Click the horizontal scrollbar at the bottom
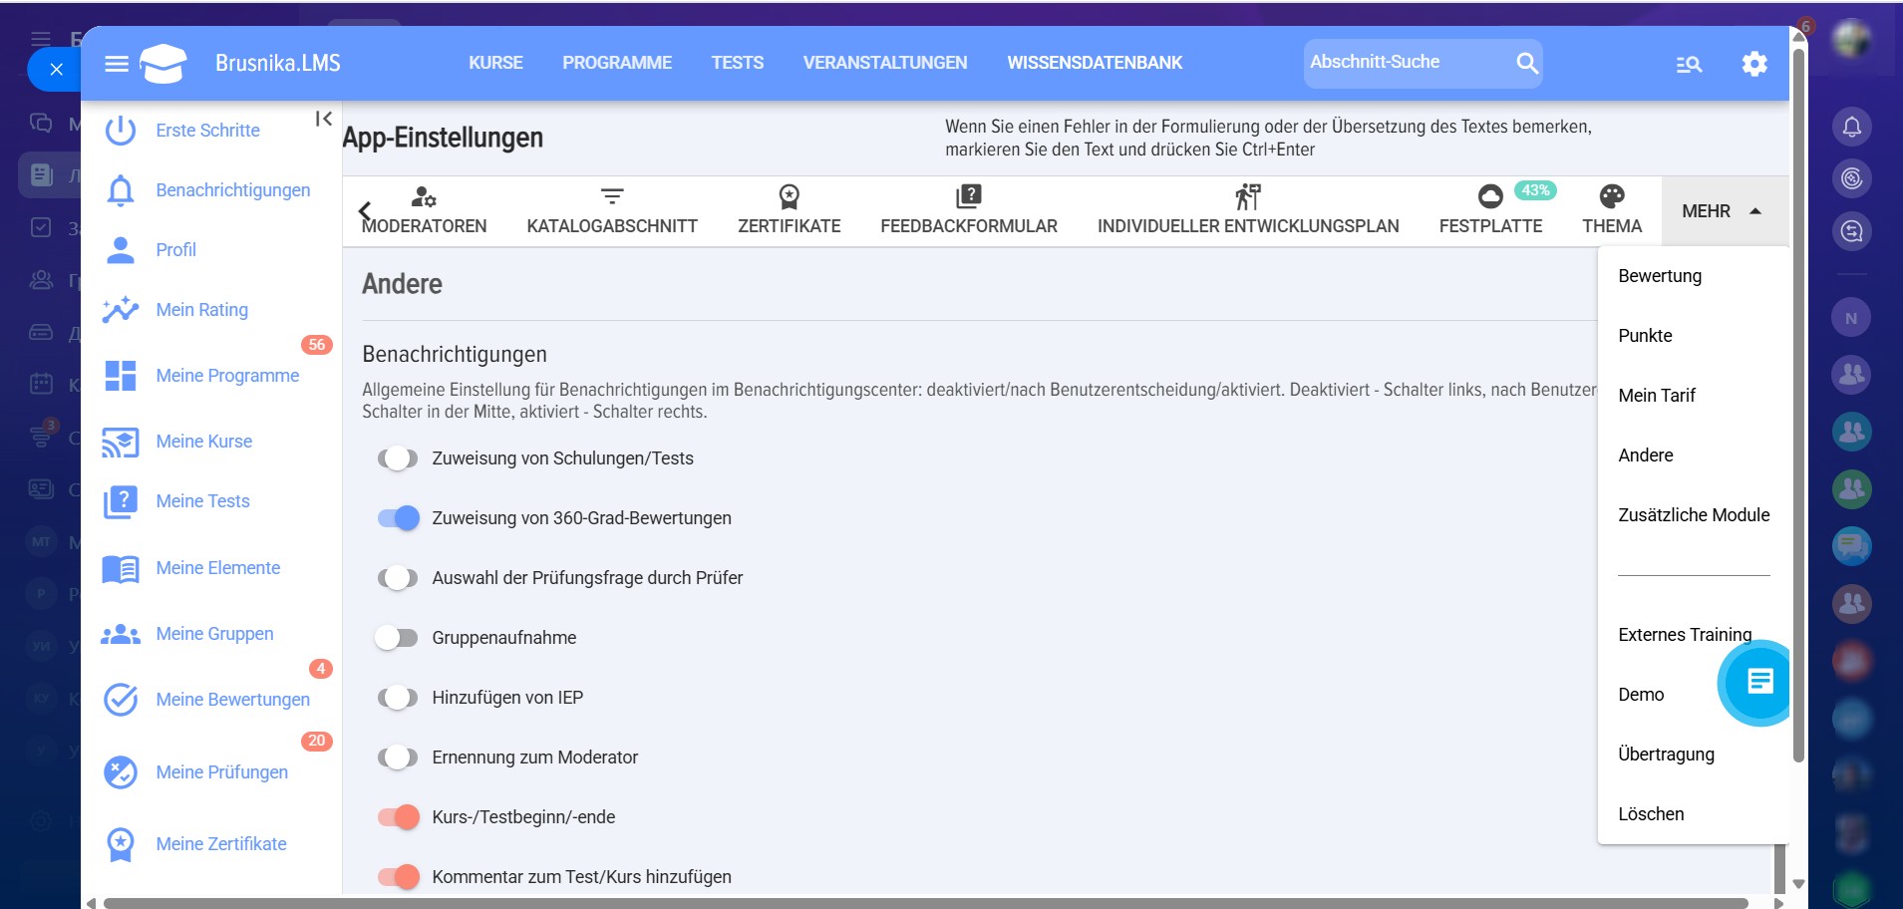The height and width of the screenshot is (909, 1903). (925, 903)
